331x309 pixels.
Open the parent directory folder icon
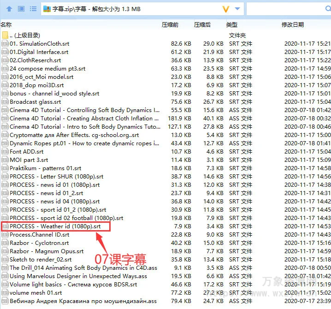coord(5,36)
